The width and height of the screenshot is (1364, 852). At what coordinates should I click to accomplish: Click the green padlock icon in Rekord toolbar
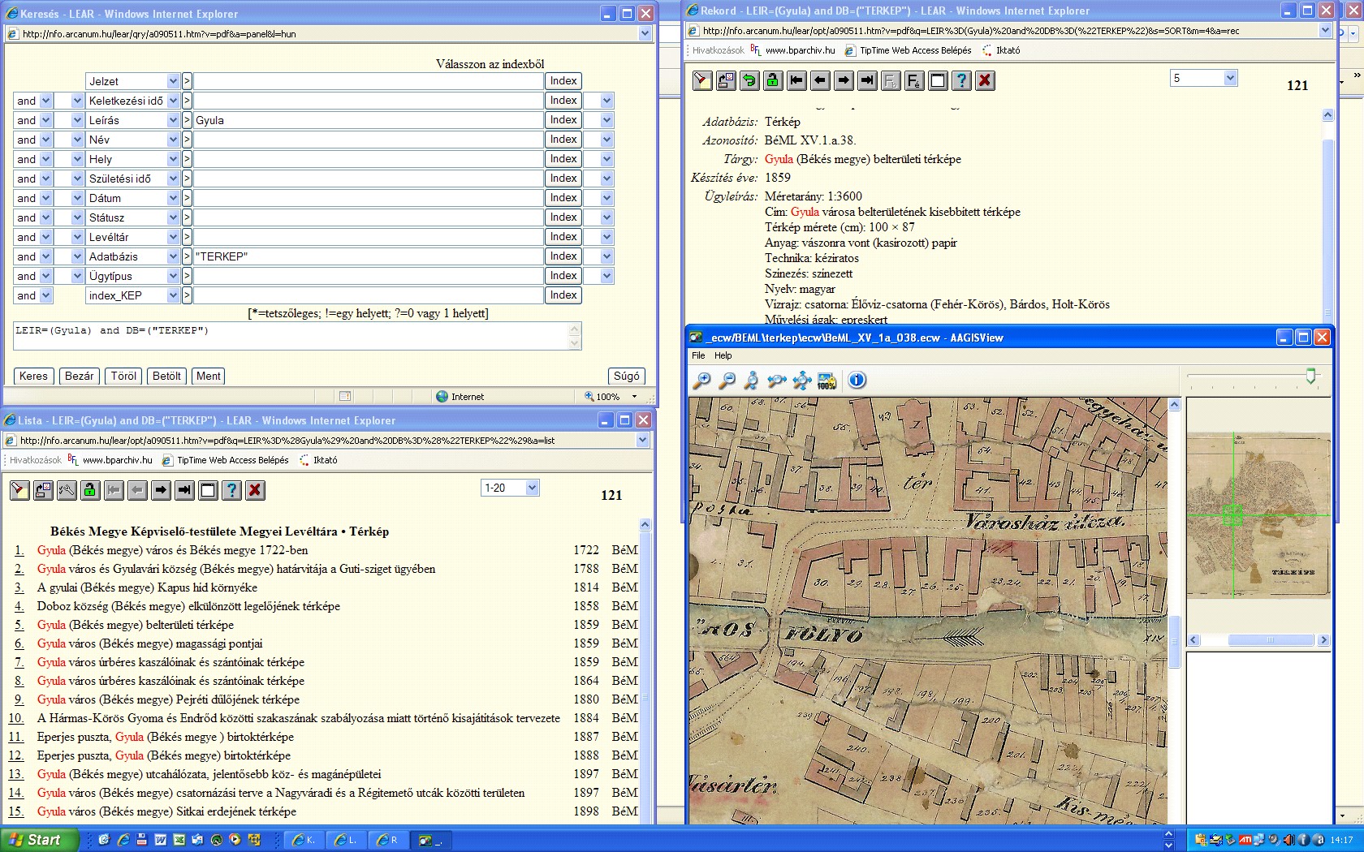(x=773, y=80)
